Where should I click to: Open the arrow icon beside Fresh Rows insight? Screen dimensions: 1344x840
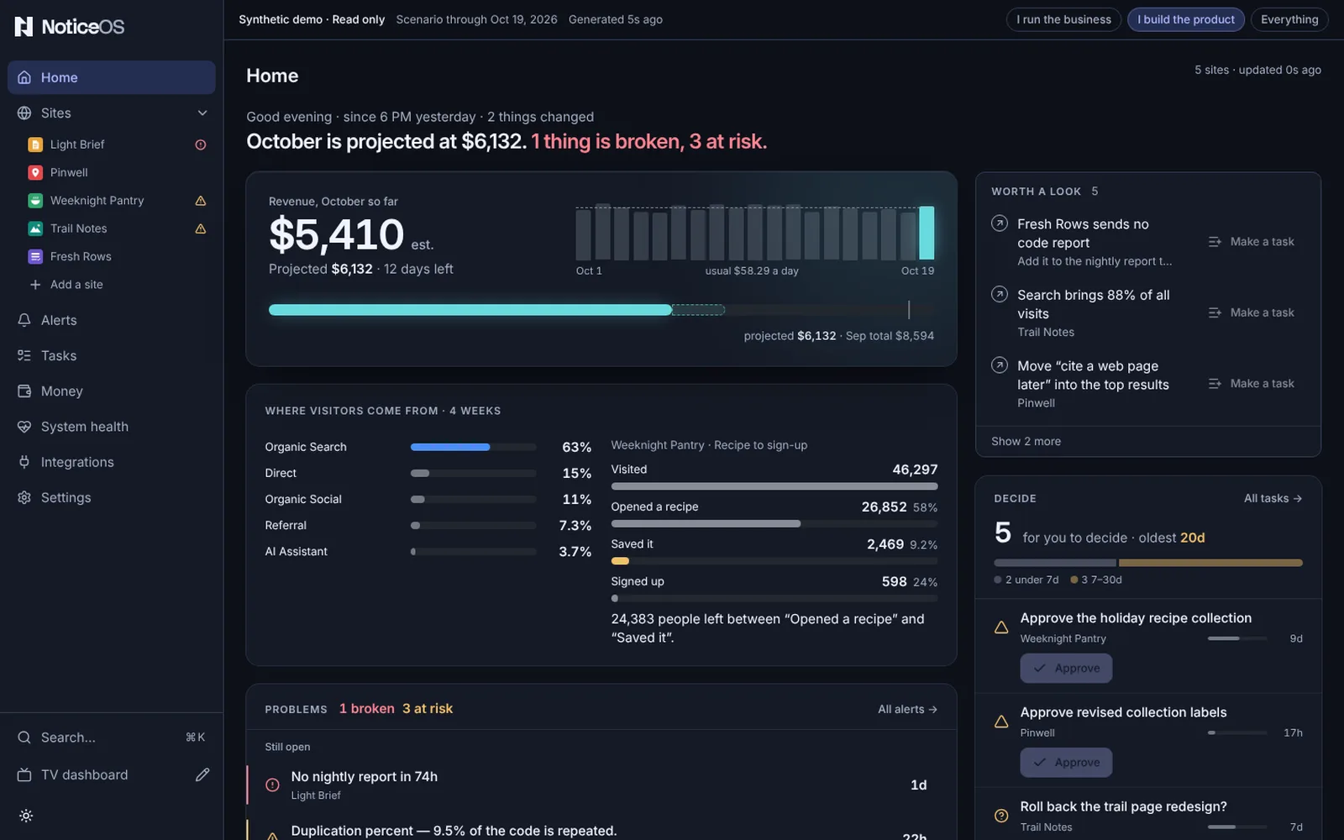[x=1000, y=223]
